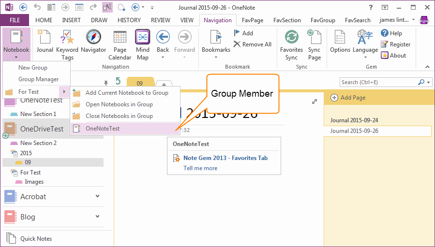The width and height of the screenshot is (435, 247).
Task: Run Favorites Sync
Action: point(292,44)
